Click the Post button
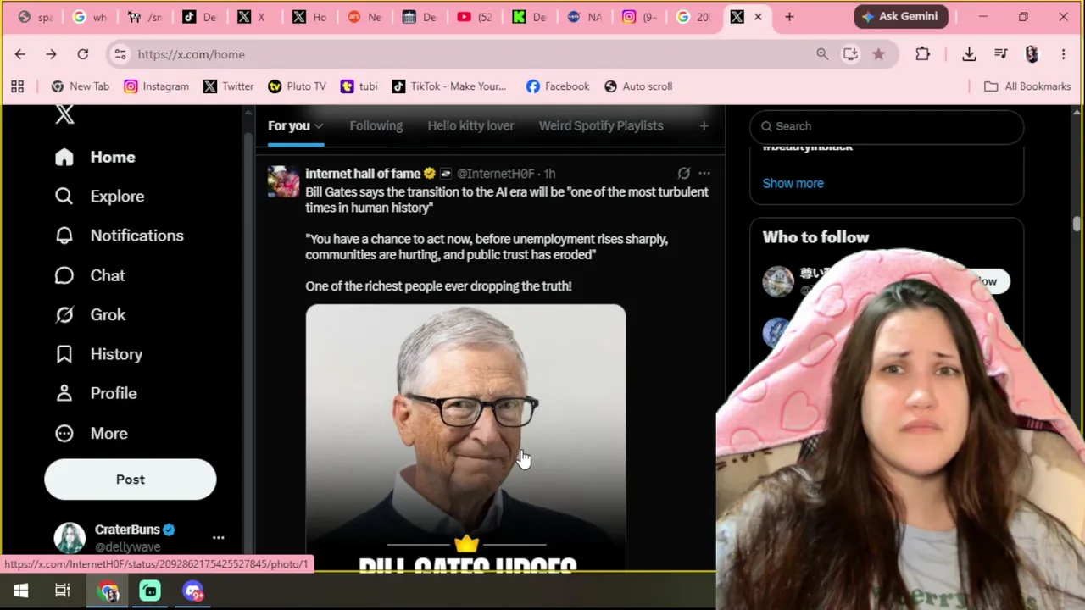 (131, 480)
